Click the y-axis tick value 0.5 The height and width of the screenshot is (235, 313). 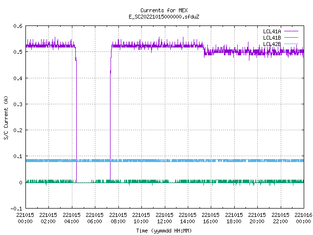(x=18, y=52)
